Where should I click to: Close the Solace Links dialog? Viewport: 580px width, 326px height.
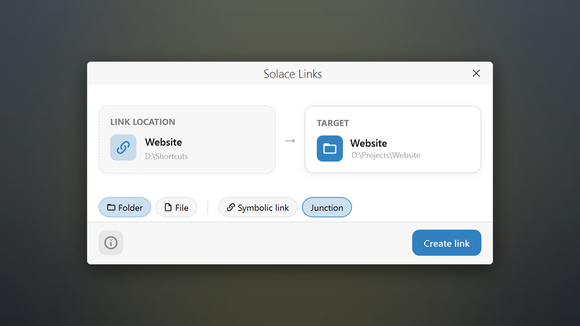476,73
